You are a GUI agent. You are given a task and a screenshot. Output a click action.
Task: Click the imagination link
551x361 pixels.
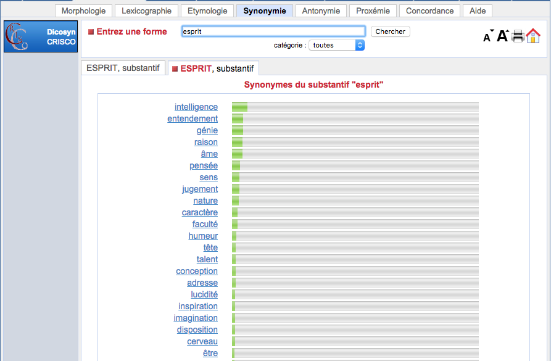tap(196, 318)
